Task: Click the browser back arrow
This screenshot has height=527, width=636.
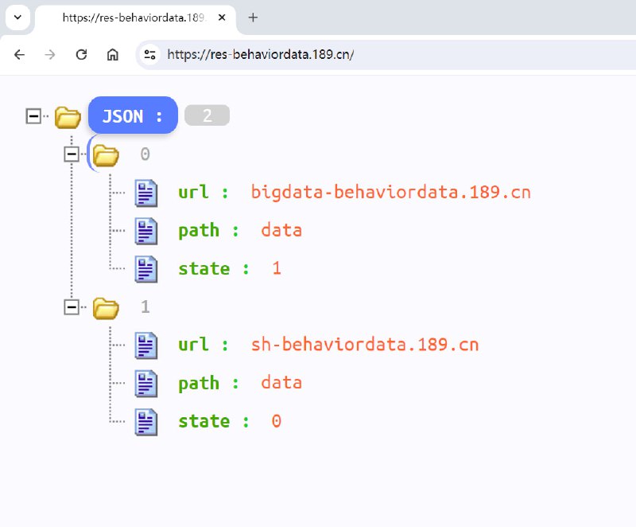Action: coord(20,54)
